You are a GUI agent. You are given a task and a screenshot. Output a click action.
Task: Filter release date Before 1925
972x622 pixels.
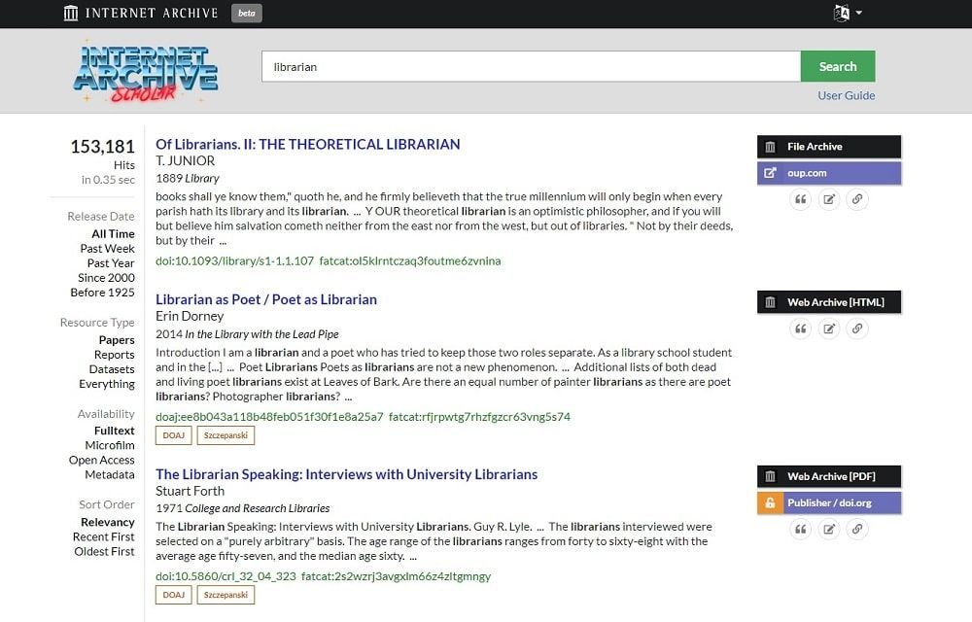click(x=102, y=293)
